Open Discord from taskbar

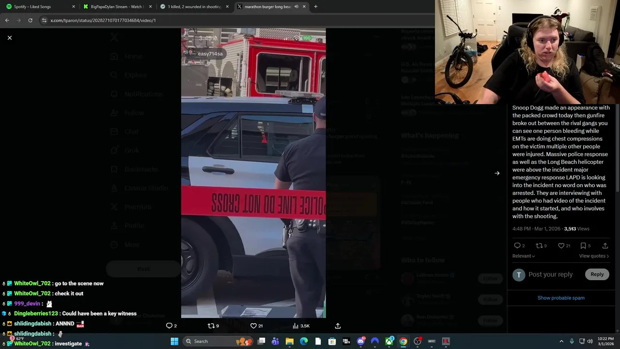(360, 341)
